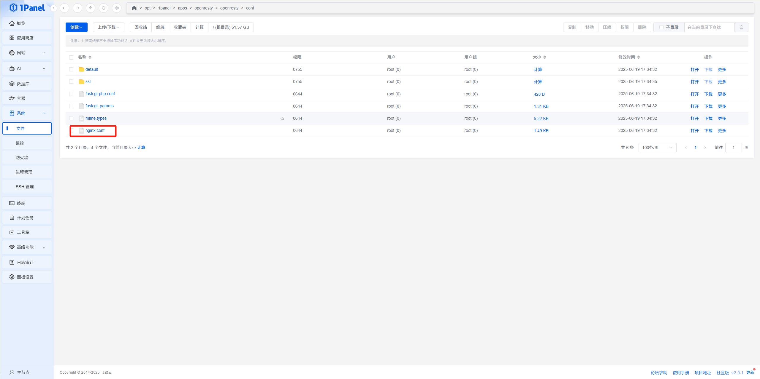Collapse the sidebar with the chevron button

(54, 8)
